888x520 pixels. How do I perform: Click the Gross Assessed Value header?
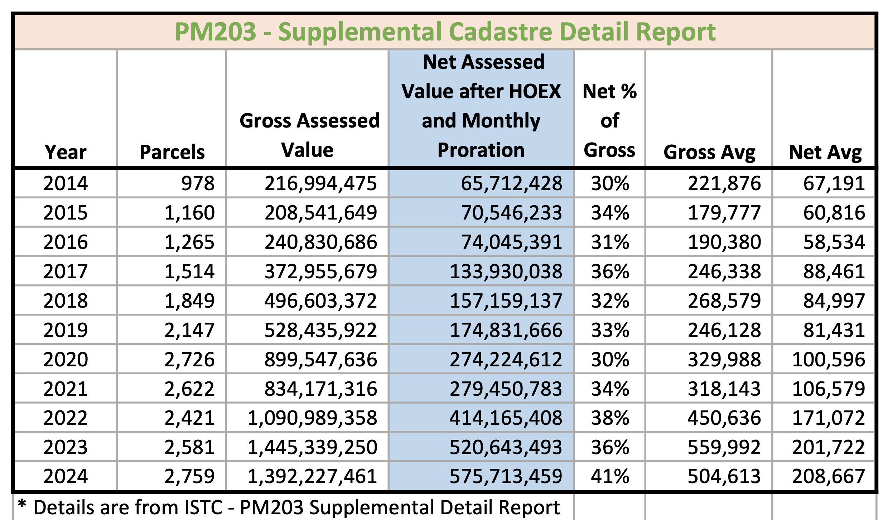pos(309,135)
